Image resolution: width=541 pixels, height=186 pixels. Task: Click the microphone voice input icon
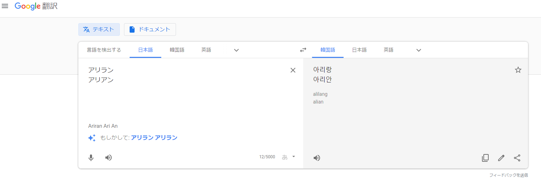[91, 158]
